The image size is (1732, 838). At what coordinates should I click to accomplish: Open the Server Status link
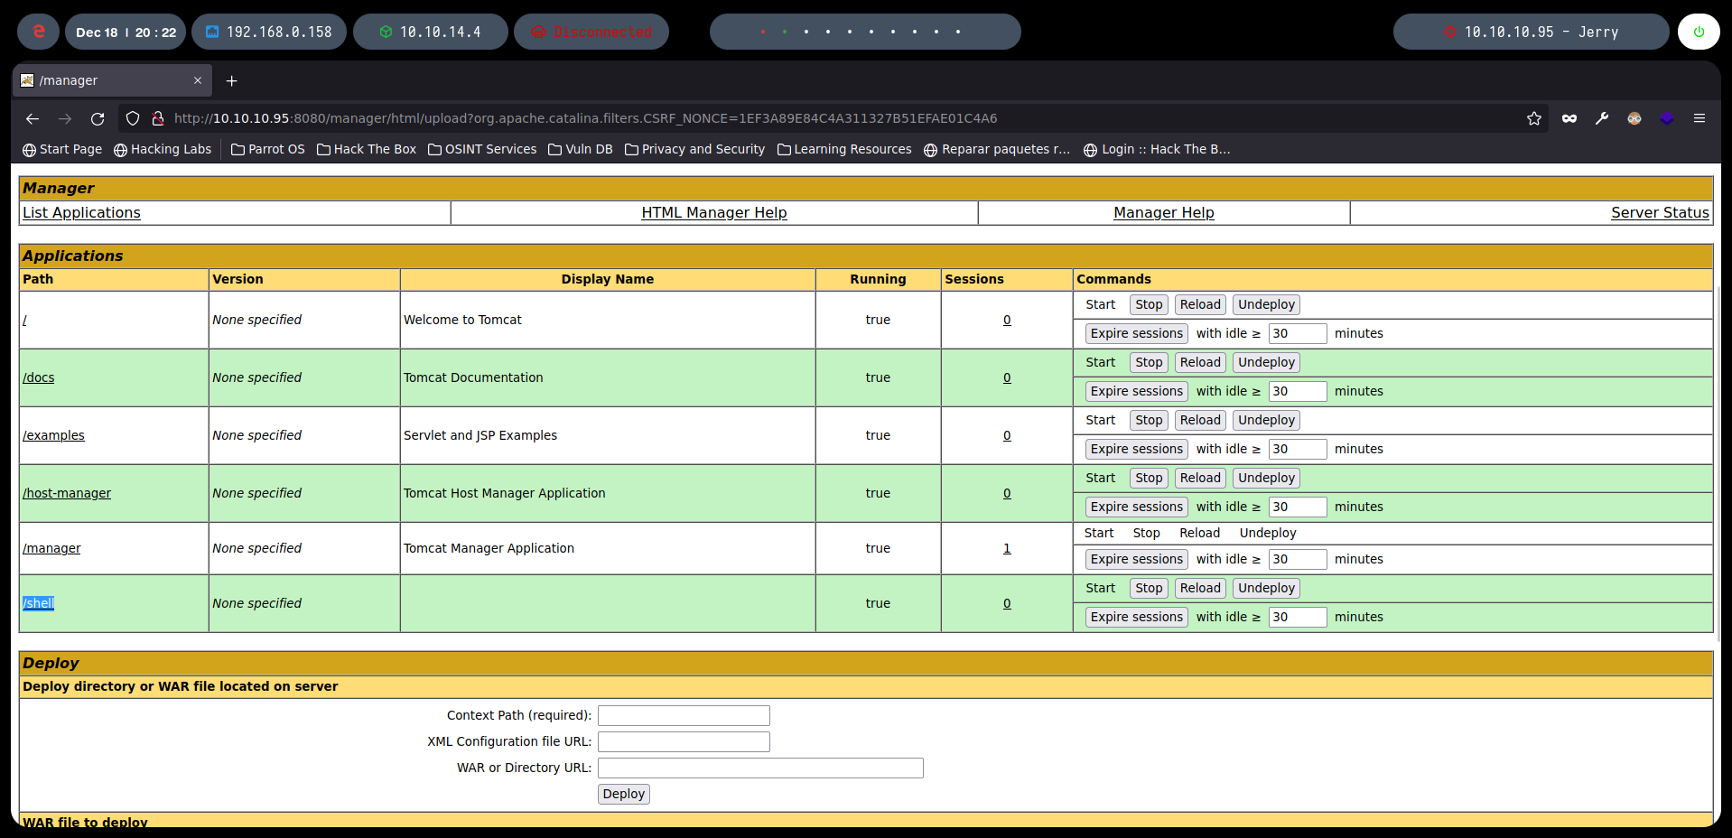(1660, 212)
